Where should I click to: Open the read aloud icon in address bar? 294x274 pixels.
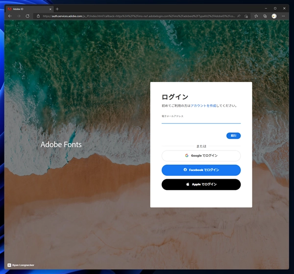pos(239,16)
